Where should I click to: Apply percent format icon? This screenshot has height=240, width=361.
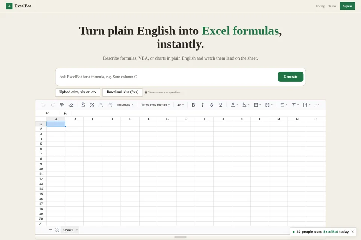coord(92,105)
